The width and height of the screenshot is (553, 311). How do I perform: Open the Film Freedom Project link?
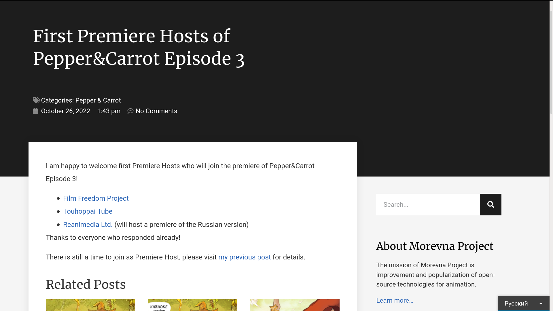coord(96,198)
